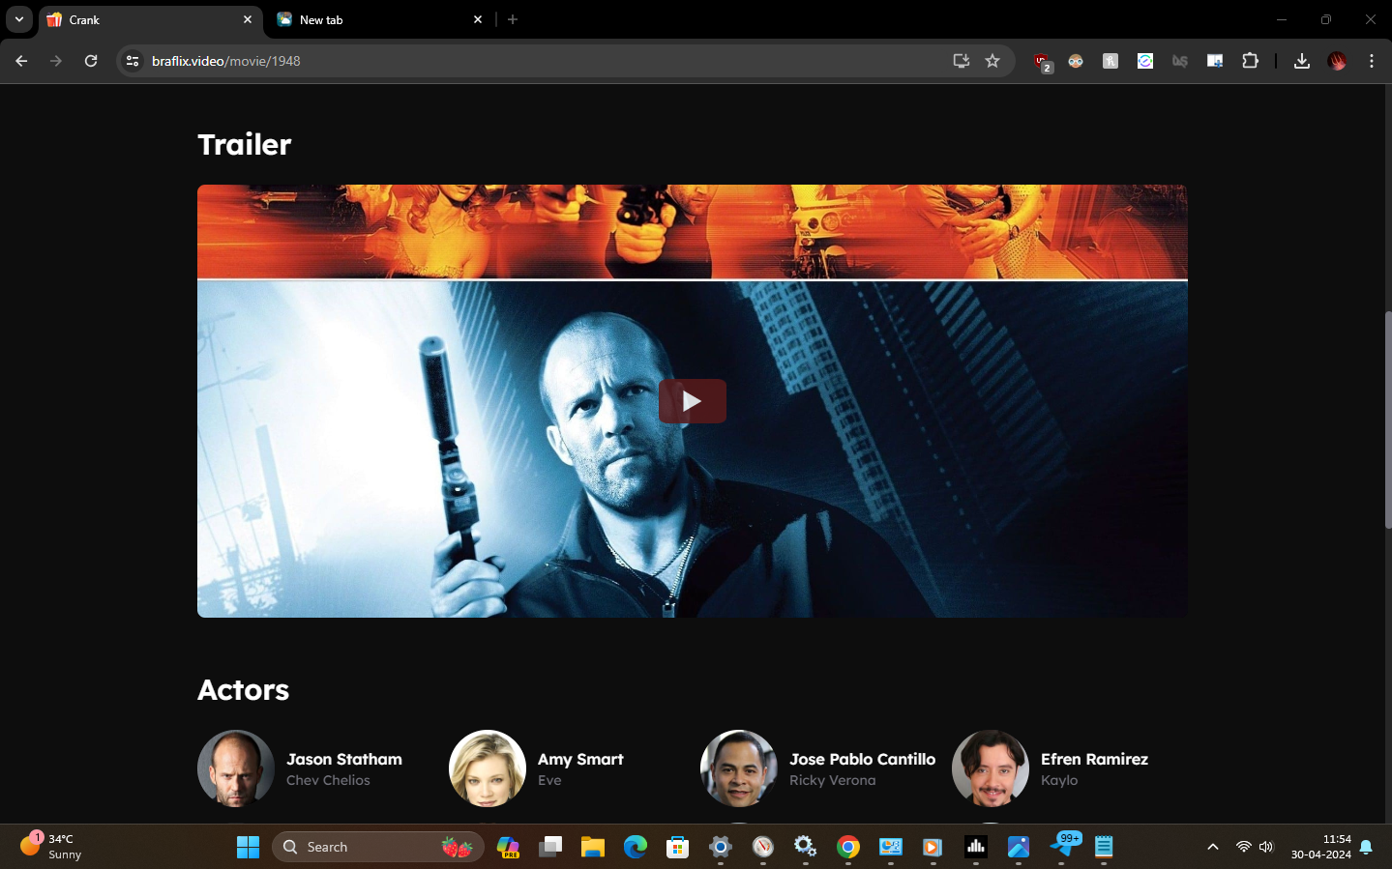Image resolution: width=1392 pixels, height=869 pixels.
Task: Switch to the New tab tab
Action: pyautogui.click(x=380, y=19)
